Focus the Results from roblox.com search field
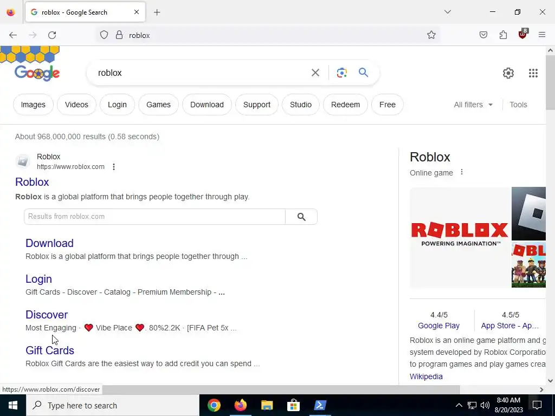The height and width of the screenshot is (416, 555). [154, 217]
